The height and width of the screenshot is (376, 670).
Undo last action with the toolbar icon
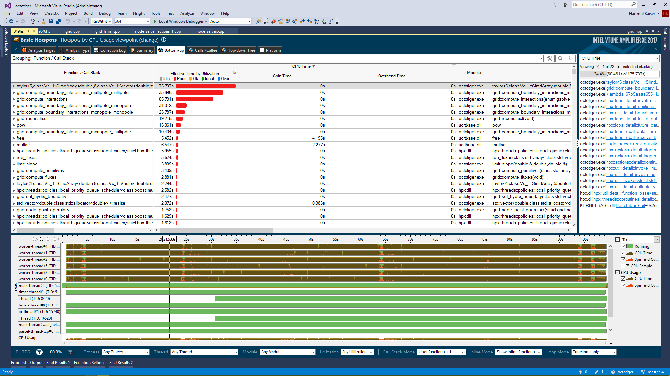[68, 21]
